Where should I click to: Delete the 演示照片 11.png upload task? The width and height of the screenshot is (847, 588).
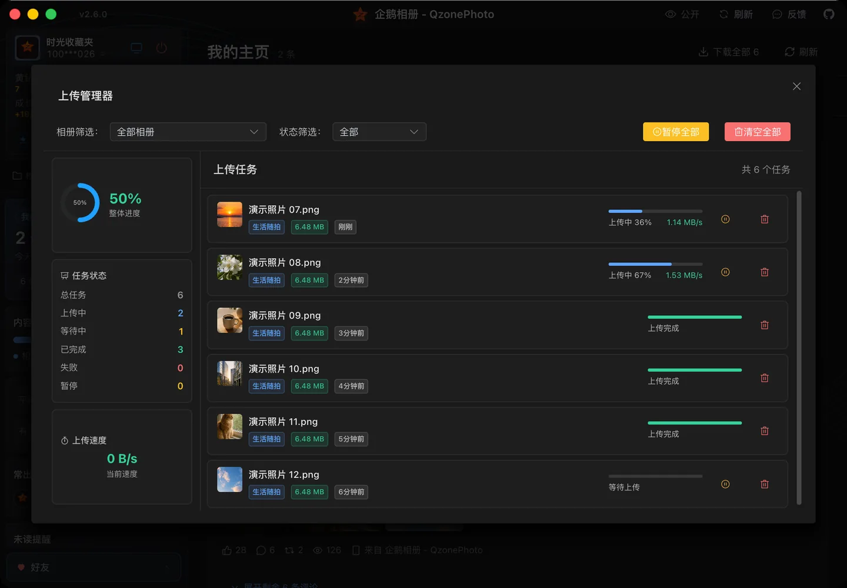coord(765,431)
